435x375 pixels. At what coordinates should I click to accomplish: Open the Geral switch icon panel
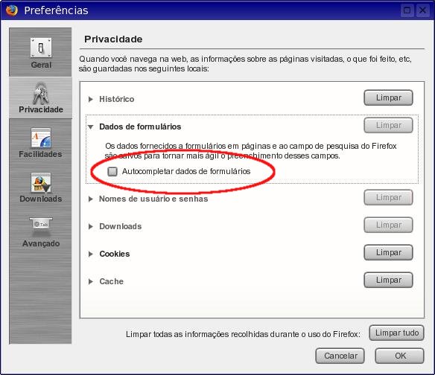click(x=41, y=48)
